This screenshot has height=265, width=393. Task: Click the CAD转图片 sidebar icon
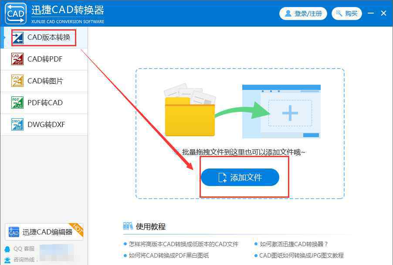(17, 81)
